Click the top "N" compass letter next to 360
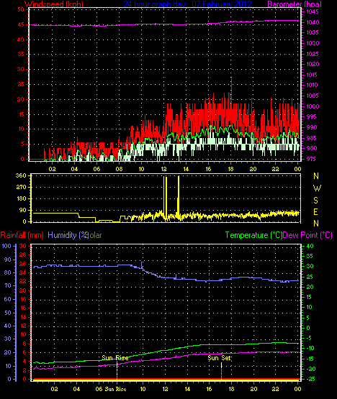Viewport: 337px width, 399px height. click(x=316, y=176)
